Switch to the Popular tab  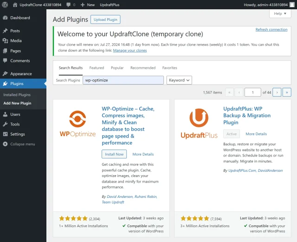(x=117, y=68)
